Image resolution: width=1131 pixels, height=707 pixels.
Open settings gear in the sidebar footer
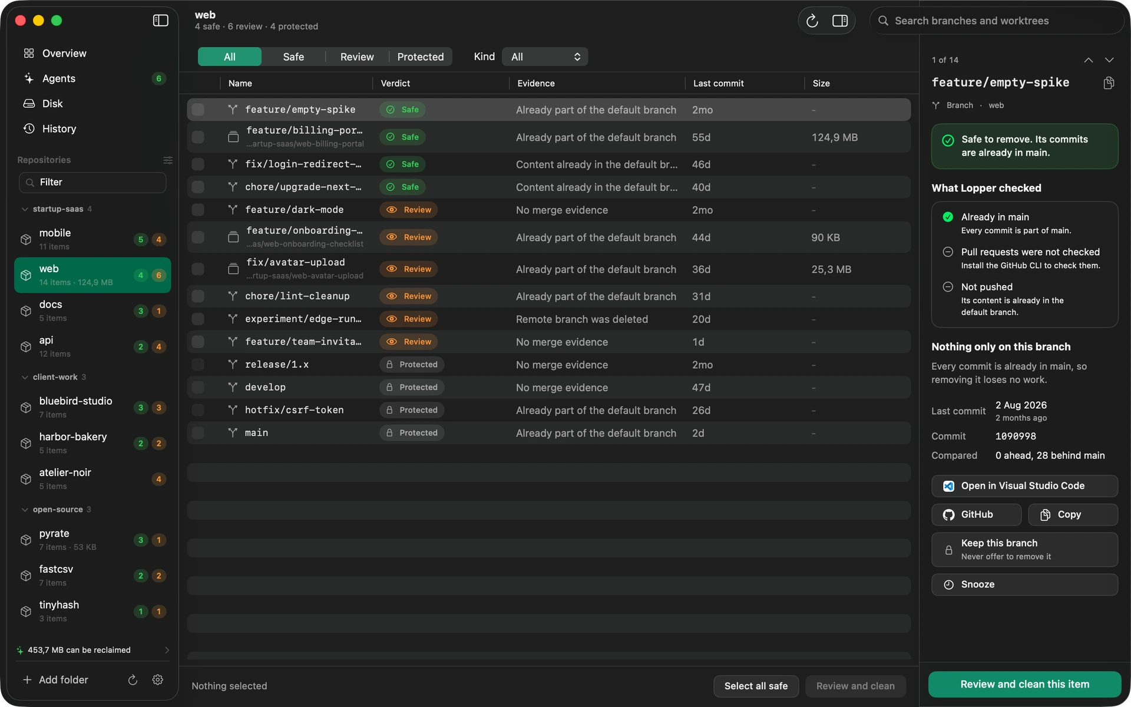pos(157,680)
